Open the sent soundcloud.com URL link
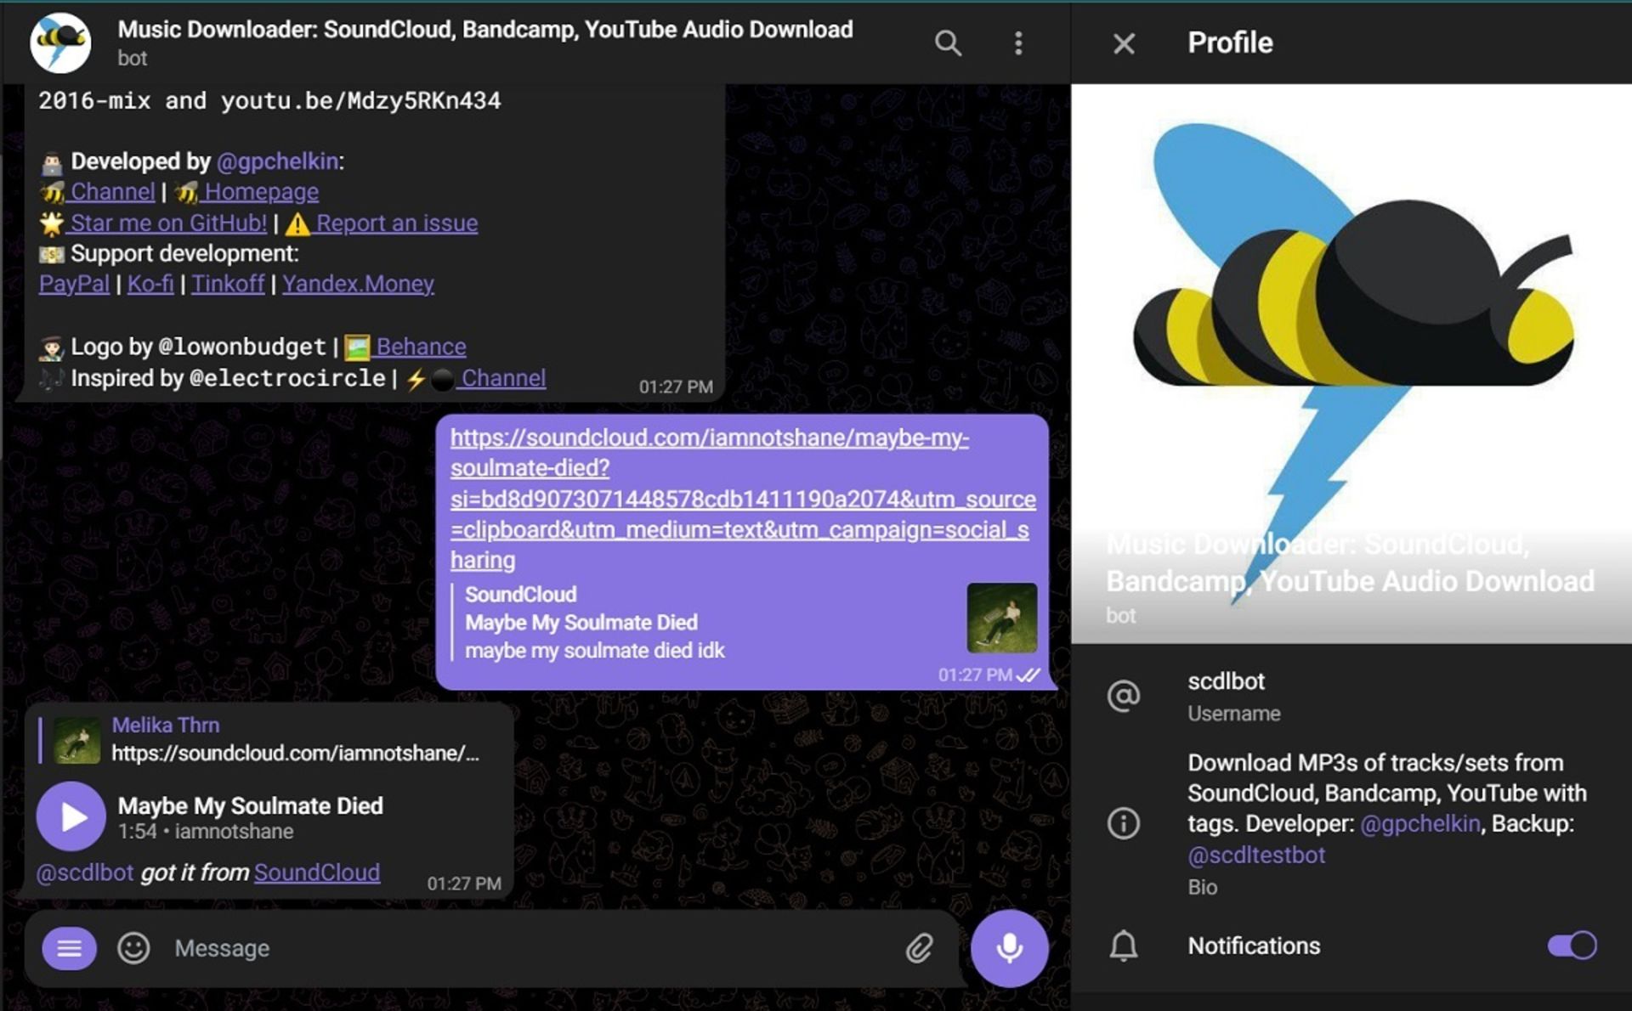1632x1011 pixels. [742, 499]
